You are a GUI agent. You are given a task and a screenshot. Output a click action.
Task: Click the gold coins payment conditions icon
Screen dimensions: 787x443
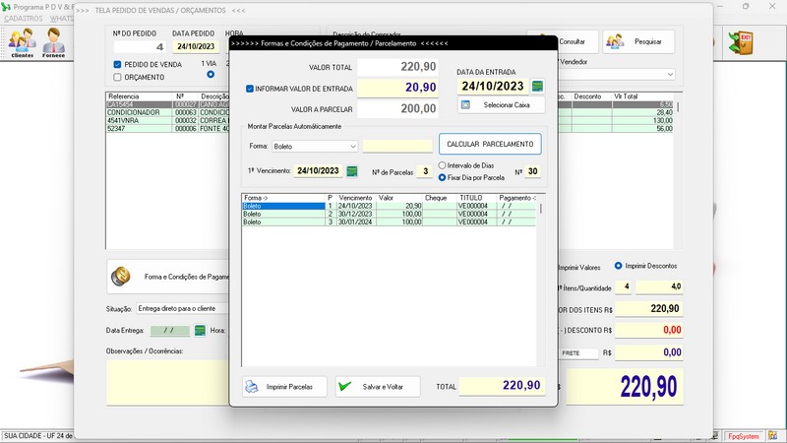[x=121, y=278]
